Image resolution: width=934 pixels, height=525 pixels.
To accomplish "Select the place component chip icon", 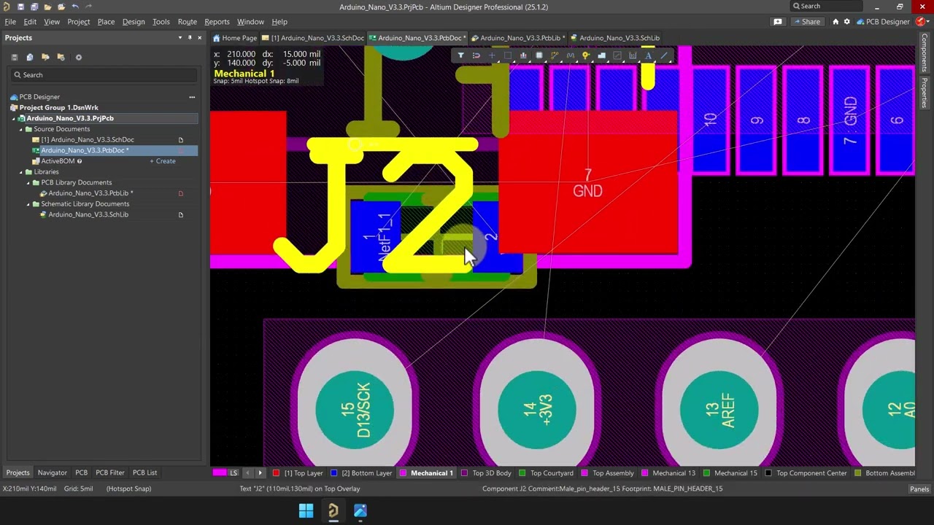I will 539,55.
